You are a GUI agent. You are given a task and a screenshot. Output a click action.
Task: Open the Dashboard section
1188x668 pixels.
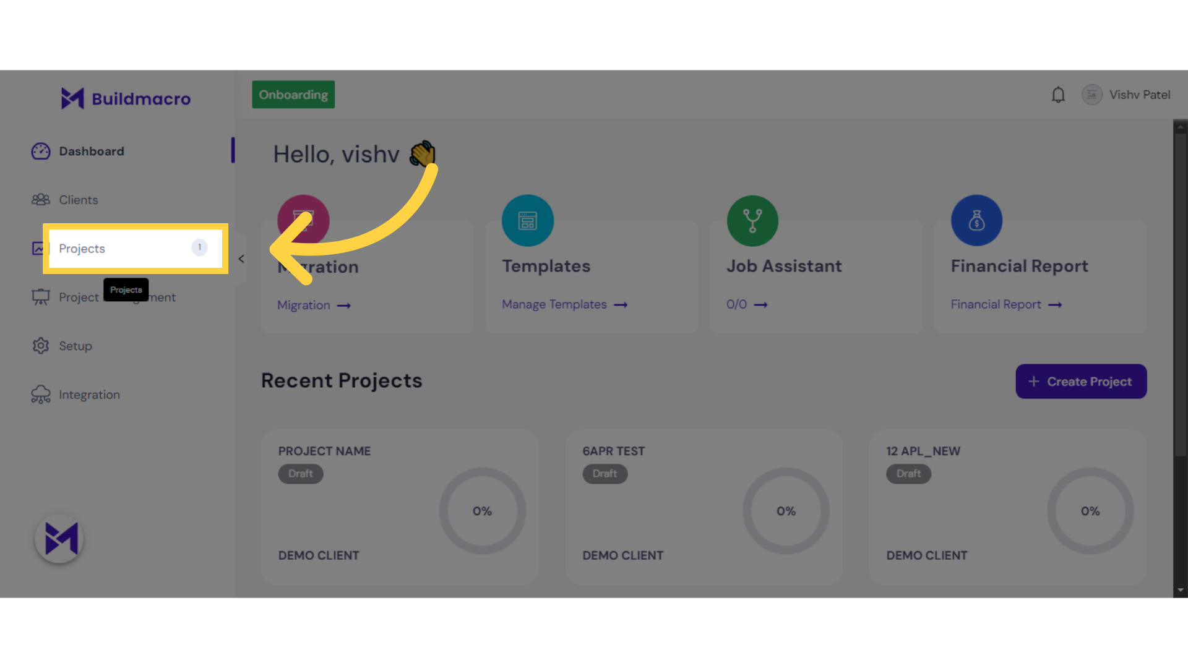pos(92,151)
